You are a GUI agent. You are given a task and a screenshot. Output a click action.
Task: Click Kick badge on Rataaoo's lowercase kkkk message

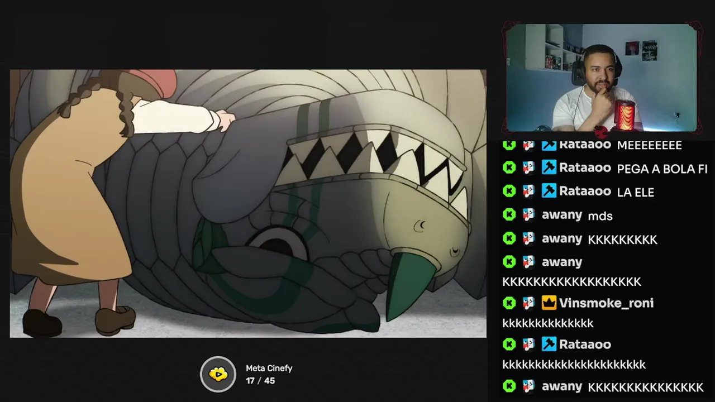click(509, 344)
